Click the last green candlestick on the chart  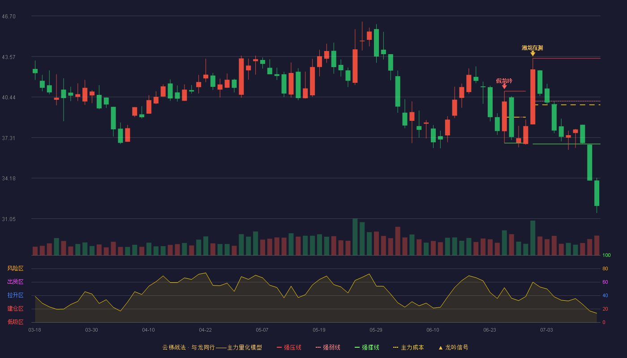(x=597, y=193)
